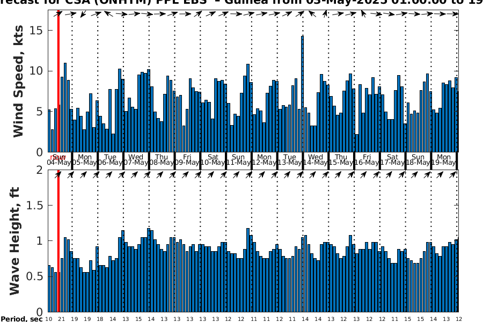Click the period value 21

pyautogui.click(x=62, y=319)
